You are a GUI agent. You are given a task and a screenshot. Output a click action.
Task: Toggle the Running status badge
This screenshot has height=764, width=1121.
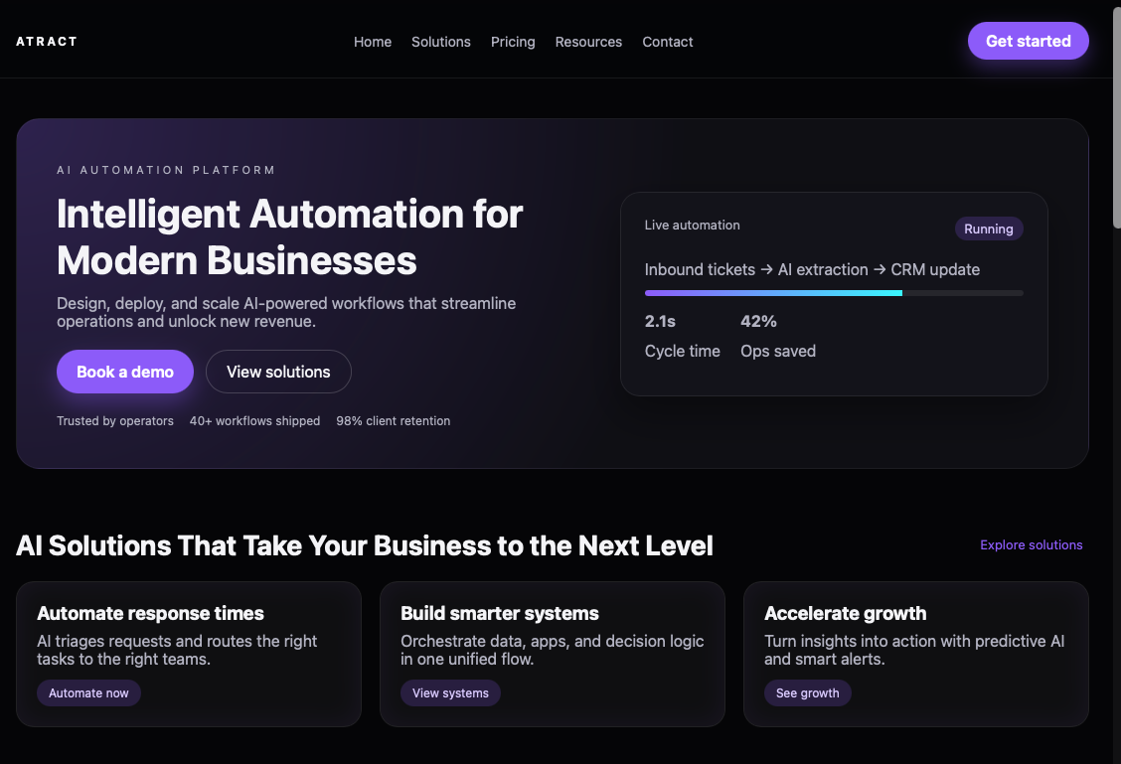[989, 229]
